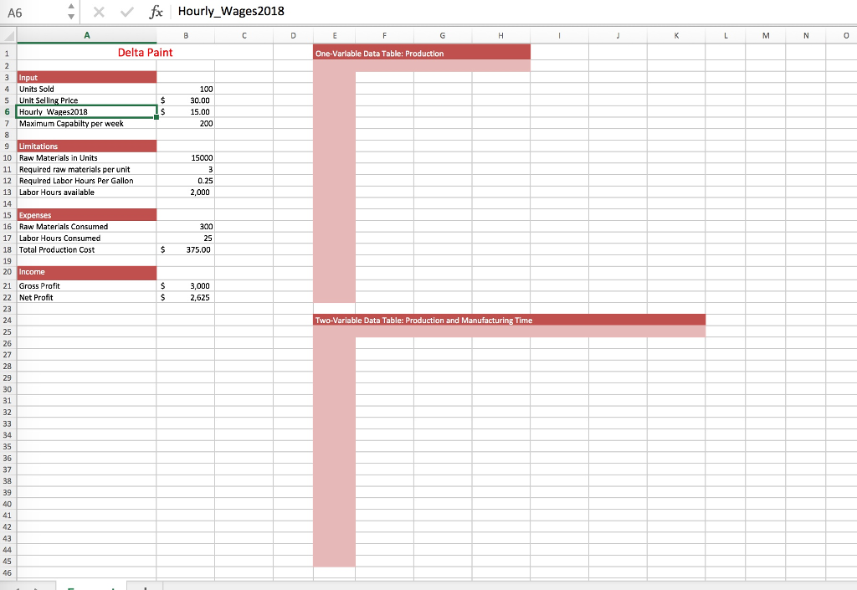Viewport: 857px width, 590px height.
Task: Open the Name Box dropdown arrows
Action: pyautogui.click(x=71, y=12)
